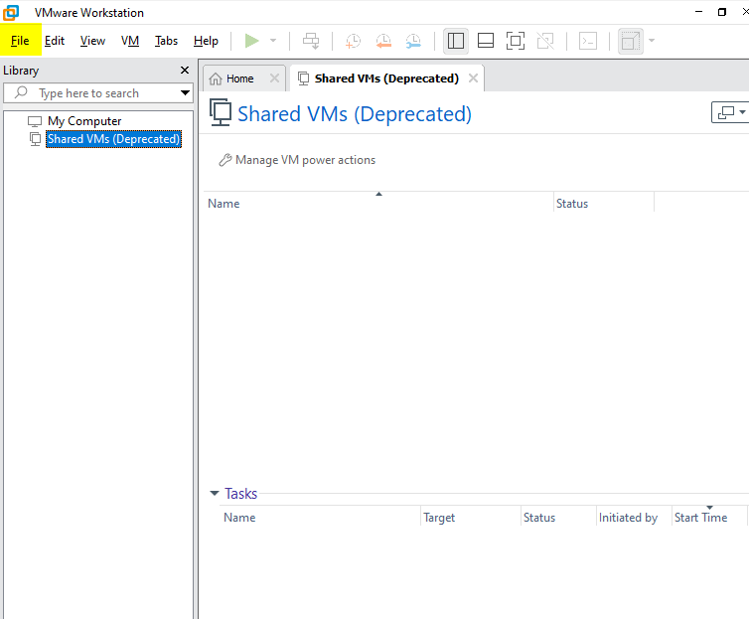Click the Unity mode icon
Viewport: 749px width, 619px height.
pyautogui.click(x=544, y=41)
